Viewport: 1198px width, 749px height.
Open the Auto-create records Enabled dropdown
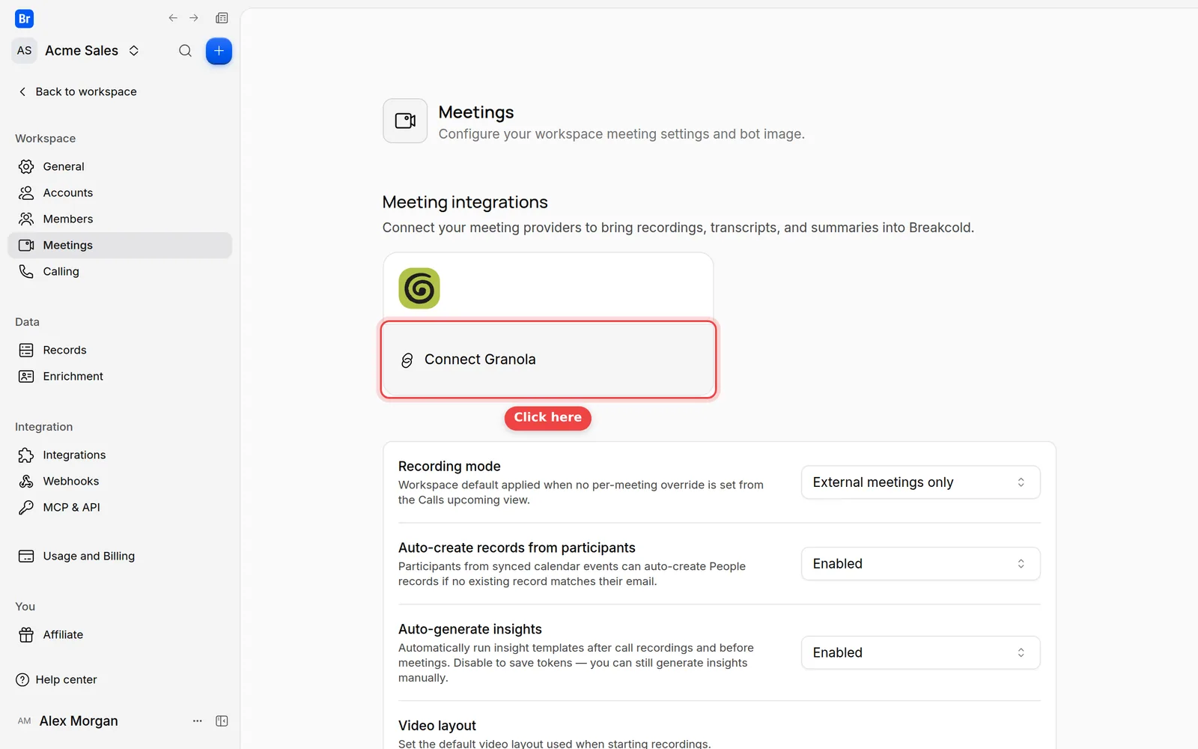(920, 564)
